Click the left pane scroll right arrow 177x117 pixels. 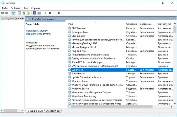[x=22, y=111]
